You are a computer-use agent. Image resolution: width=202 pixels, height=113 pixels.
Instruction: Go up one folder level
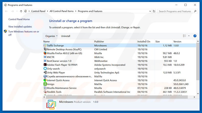pos(21,11)
